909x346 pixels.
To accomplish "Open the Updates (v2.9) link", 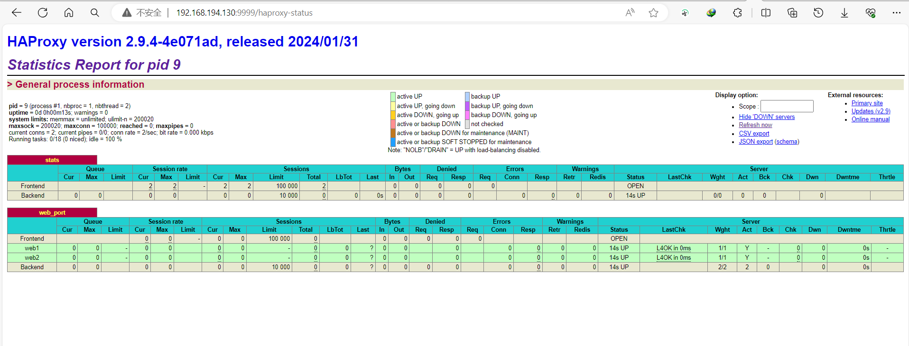I will (x=871, y=111).
